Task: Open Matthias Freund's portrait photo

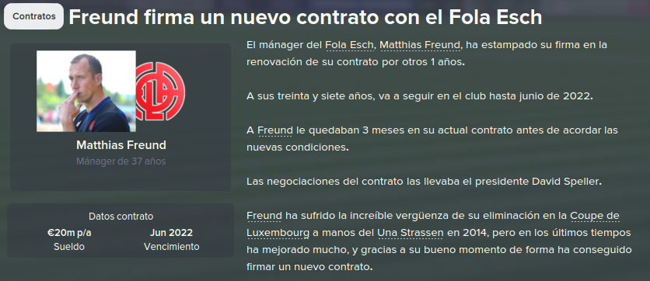Action: pos(86,91)
